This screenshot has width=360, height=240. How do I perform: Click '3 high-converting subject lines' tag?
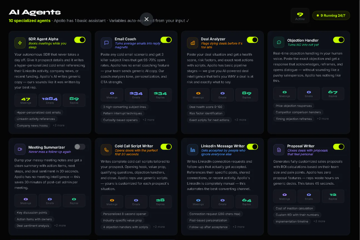(125, 107)
